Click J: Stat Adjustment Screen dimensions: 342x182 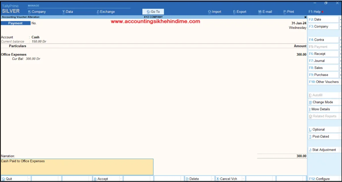[323, 150]
